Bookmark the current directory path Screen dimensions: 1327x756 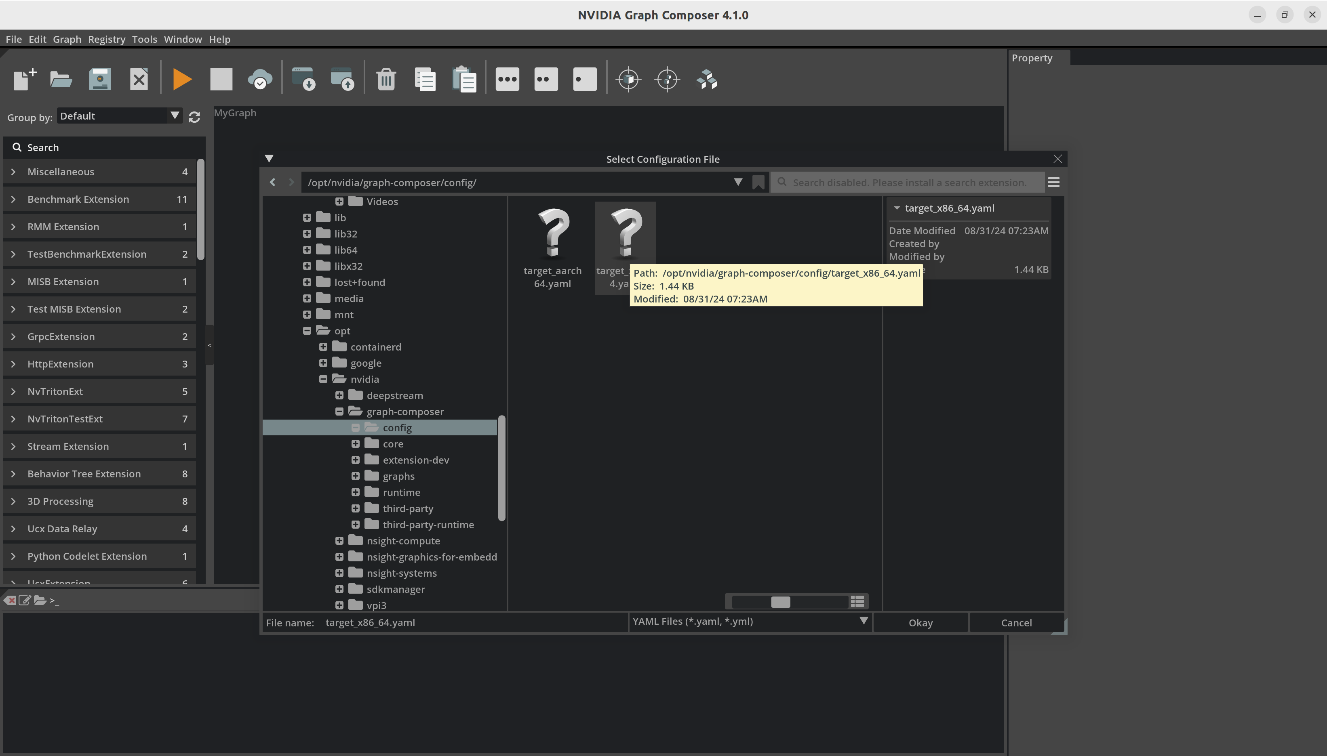758,182
